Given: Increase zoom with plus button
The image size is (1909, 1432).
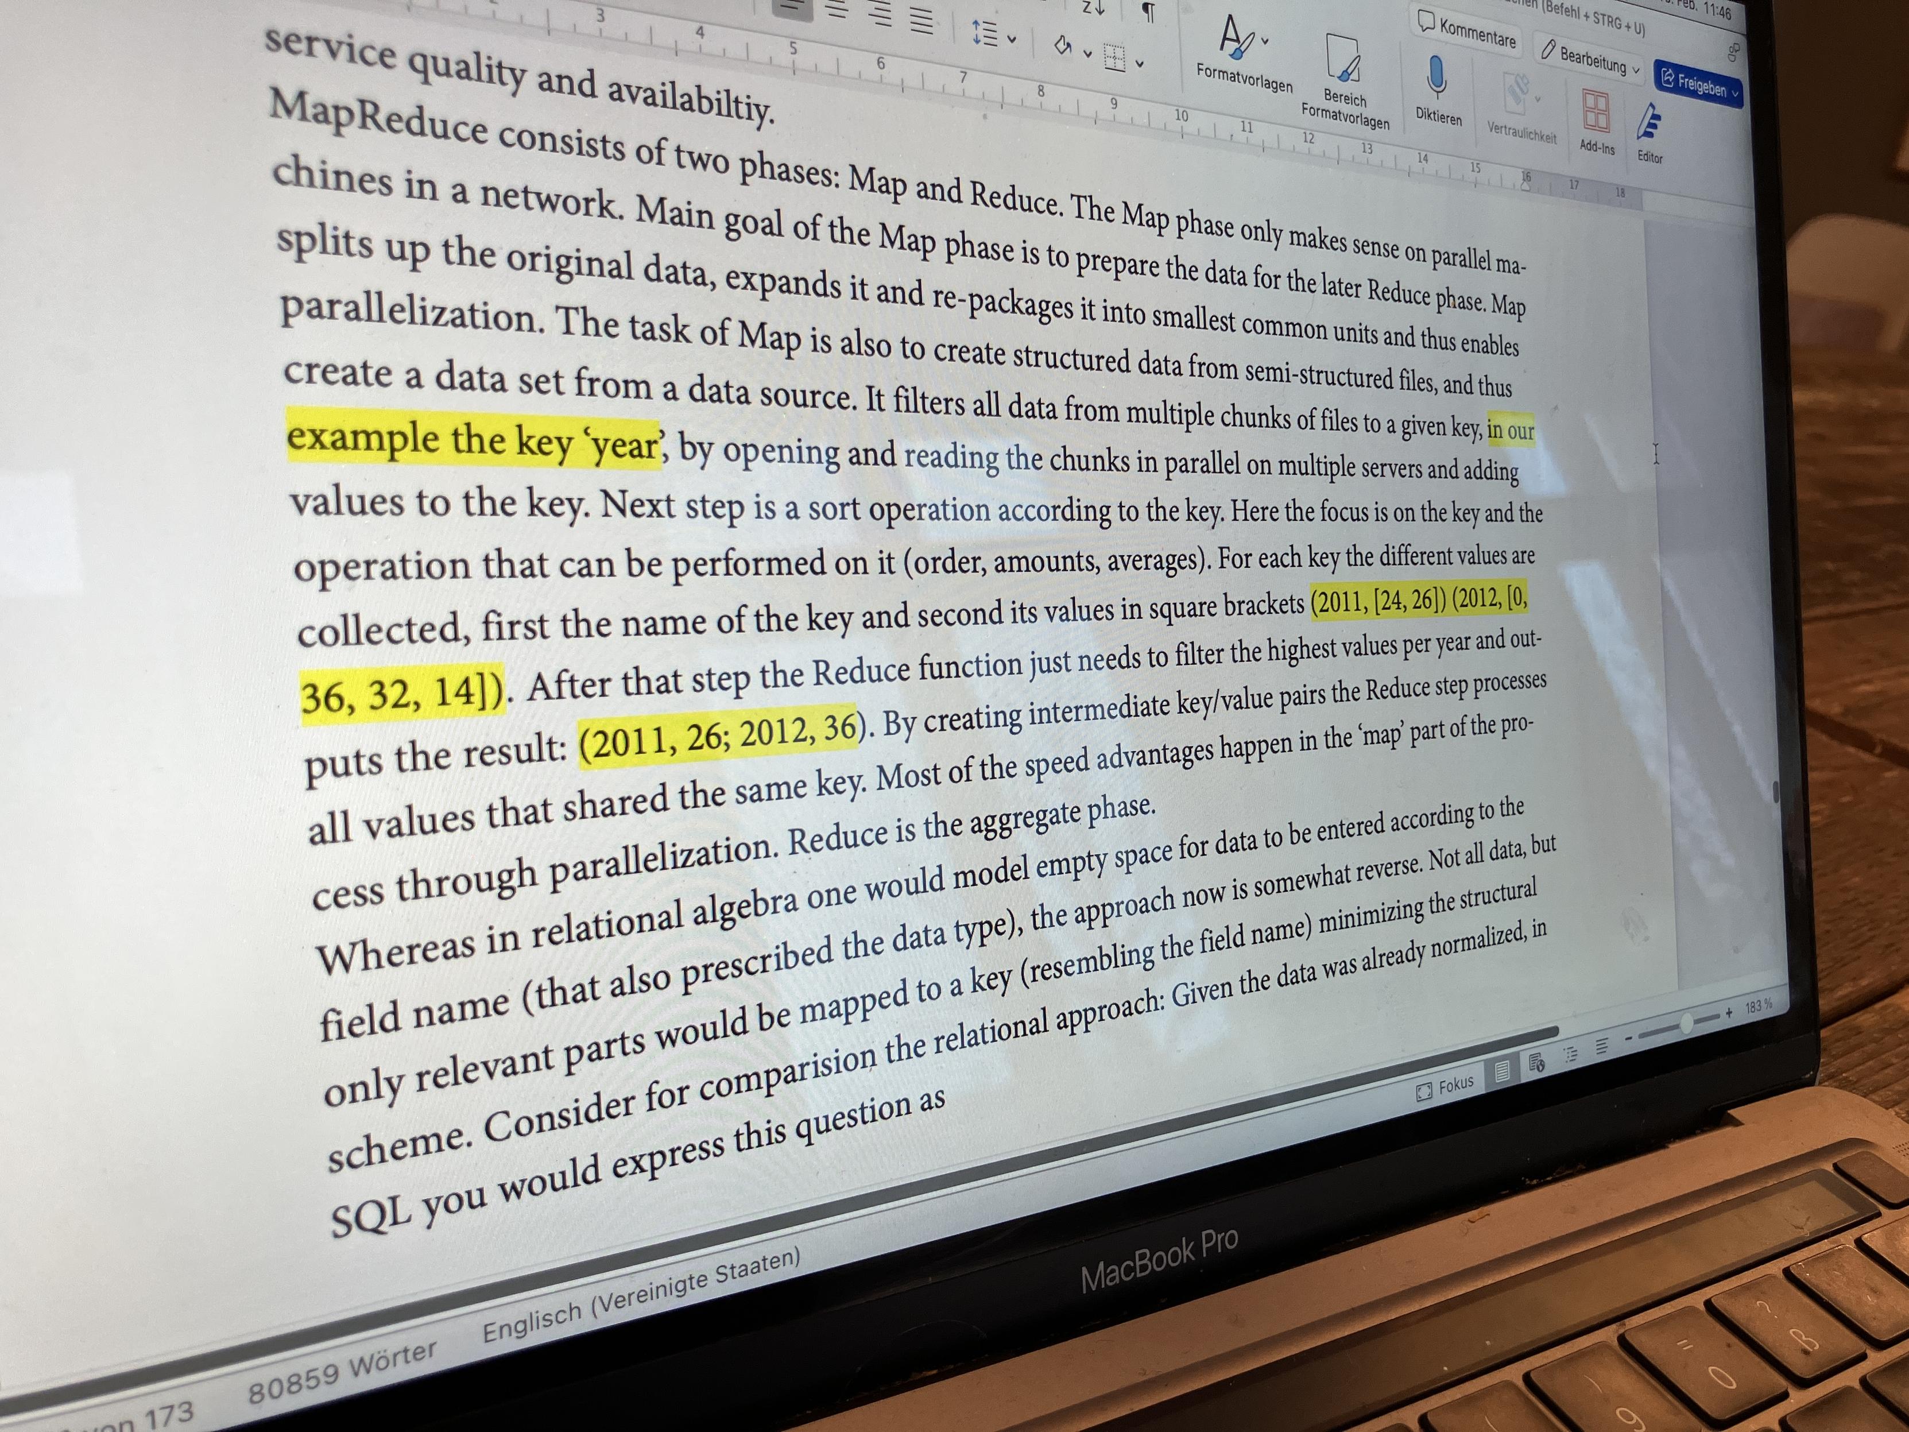Looking at the screenshot, I should tap(1729, 1013).
